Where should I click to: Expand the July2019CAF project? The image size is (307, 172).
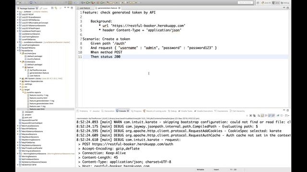coord(18,14)
